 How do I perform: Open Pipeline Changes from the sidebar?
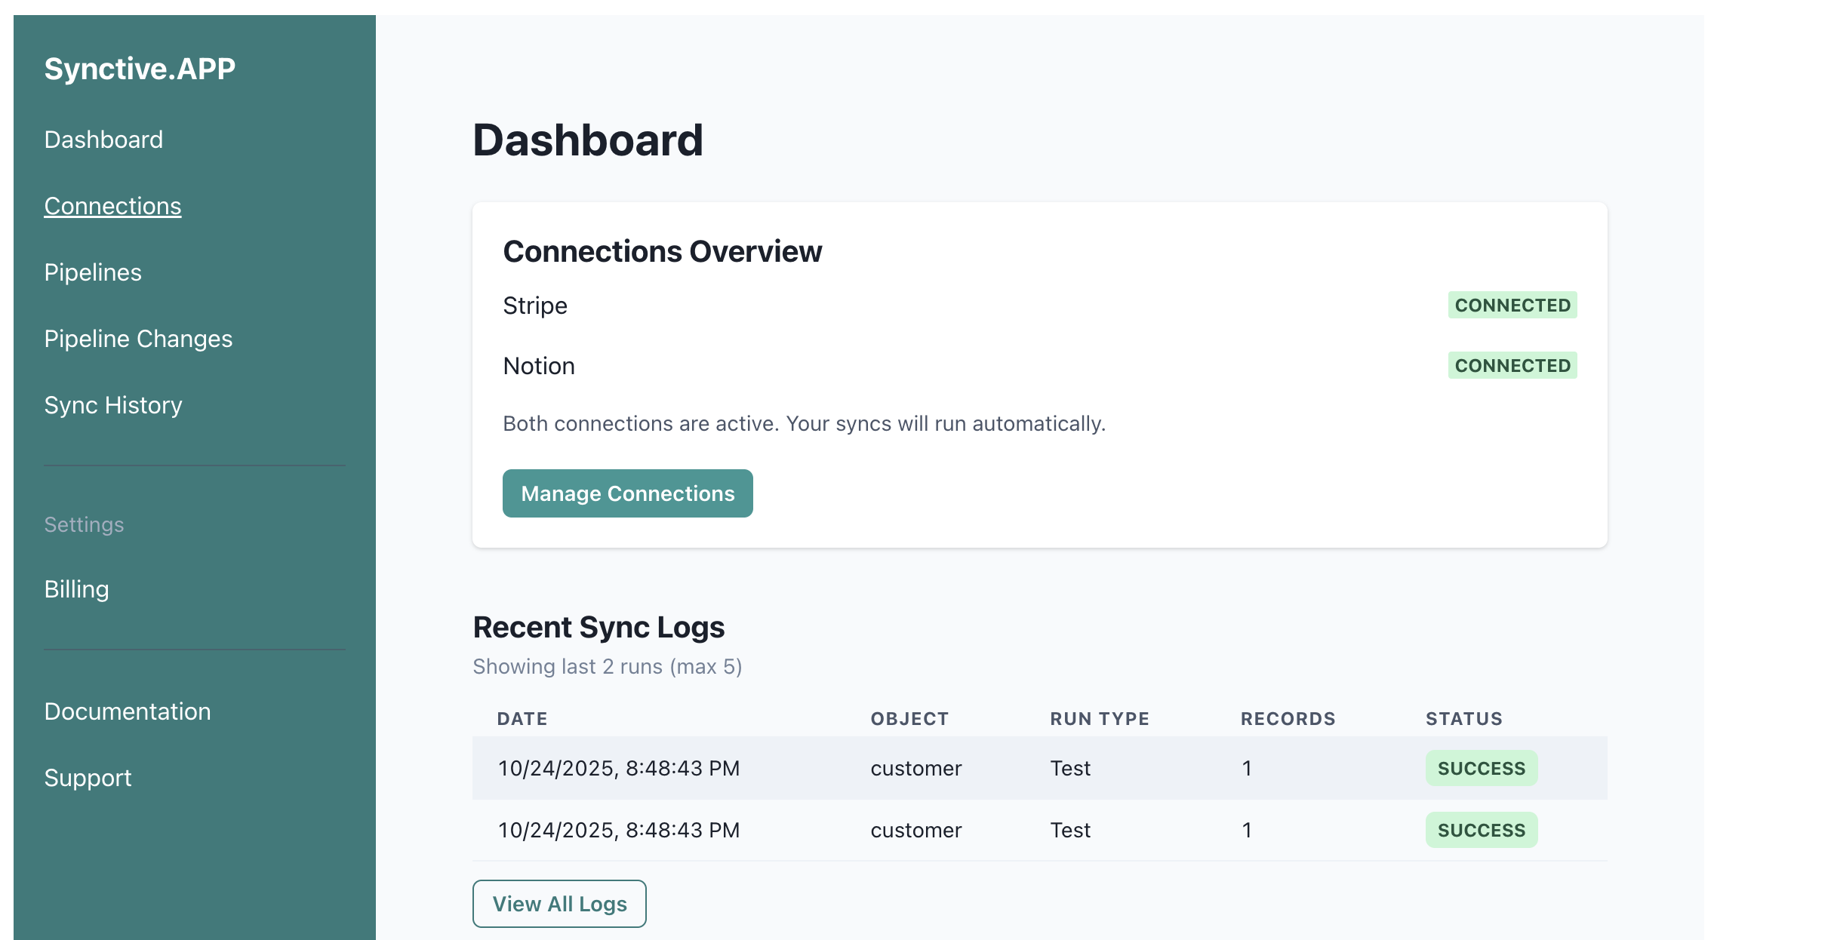click(x=139, y=339)
